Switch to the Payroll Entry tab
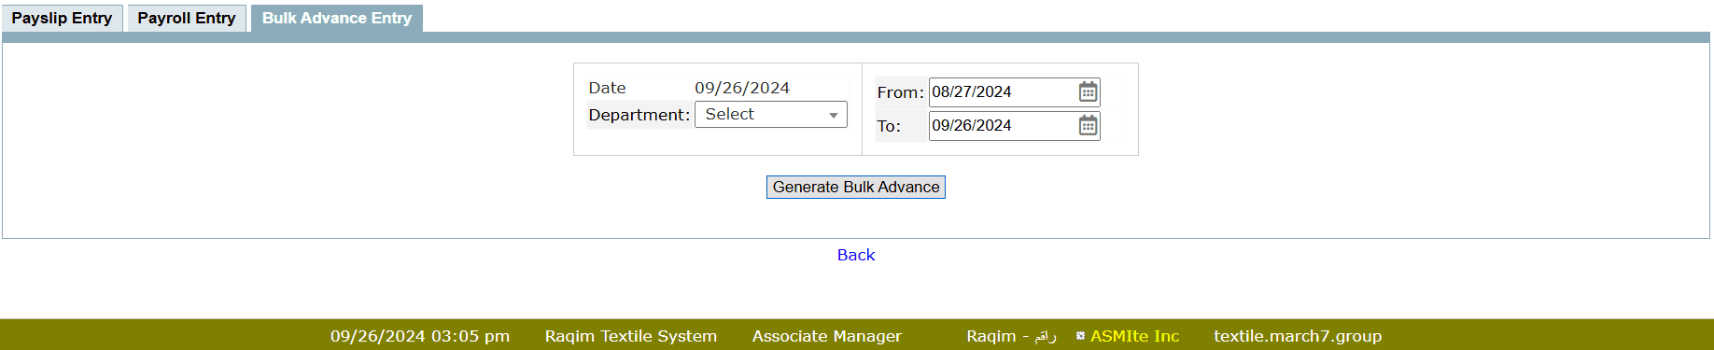This screenshot has width=1714, height=350. coord(187,18)
